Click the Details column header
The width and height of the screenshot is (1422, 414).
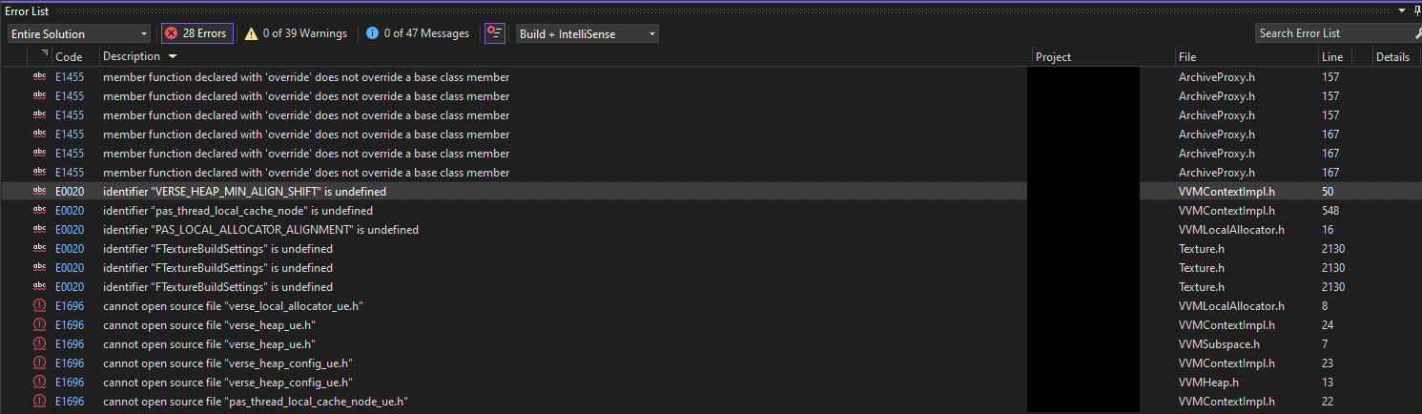pos(1392,57)
